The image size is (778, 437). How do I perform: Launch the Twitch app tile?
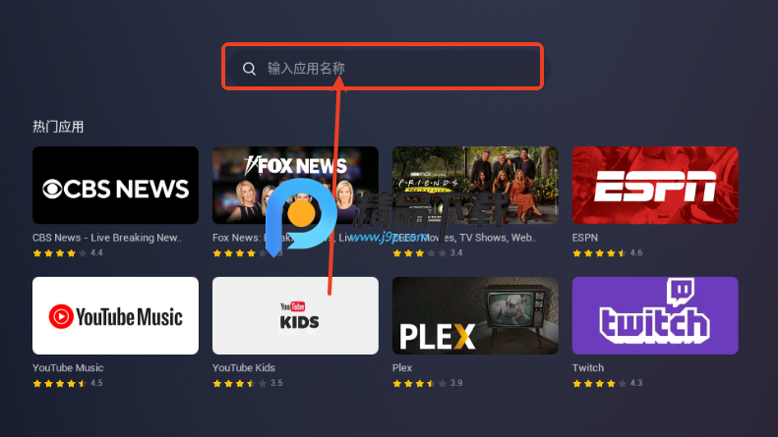pyautogui.click(x=655, y=315)
